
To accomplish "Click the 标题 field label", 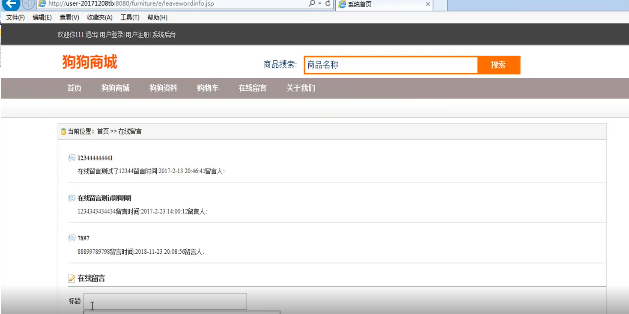I will pyautogui.click(x=75, y=301).
